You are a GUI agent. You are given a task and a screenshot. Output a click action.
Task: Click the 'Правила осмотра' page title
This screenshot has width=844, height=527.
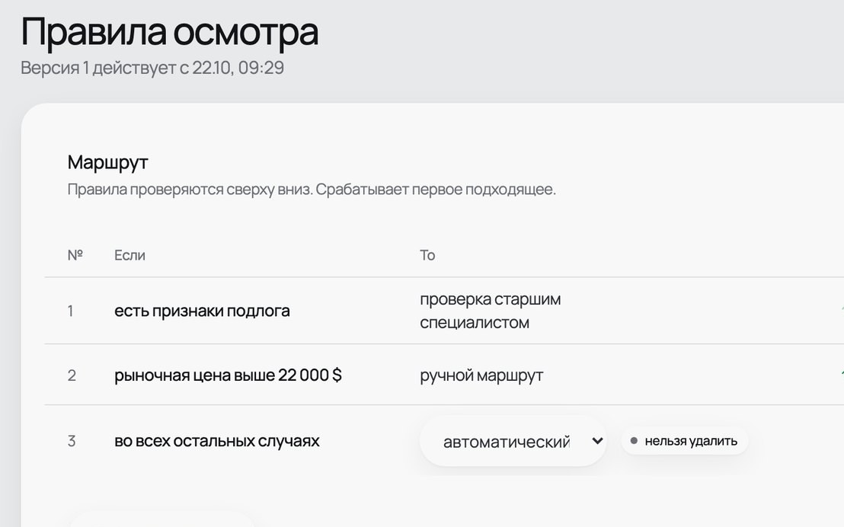pos(170,32)
